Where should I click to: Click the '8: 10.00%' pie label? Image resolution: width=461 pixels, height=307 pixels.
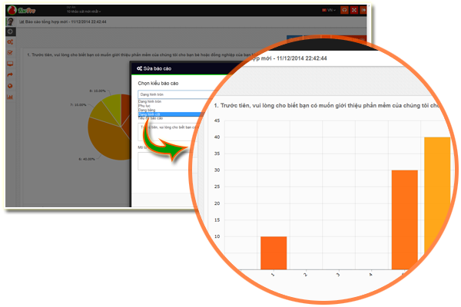click(x=98, y=91)
